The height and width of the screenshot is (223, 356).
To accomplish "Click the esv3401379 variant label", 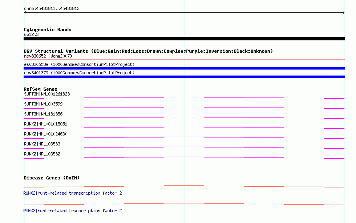I will [79, 73].
